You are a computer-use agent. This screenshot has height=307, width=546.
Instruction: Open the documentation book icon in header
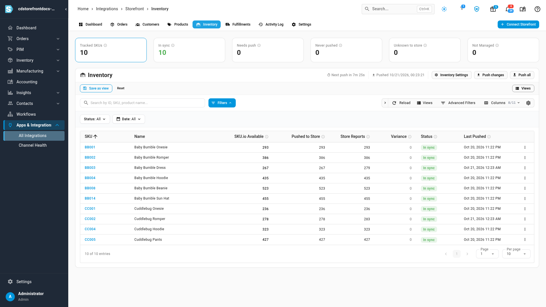pyautogui.click(x=523, y=9)
